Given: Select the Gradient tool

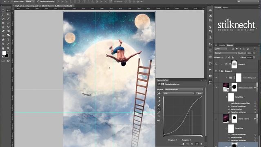Looking at the screenshot, I should [8, 31].
